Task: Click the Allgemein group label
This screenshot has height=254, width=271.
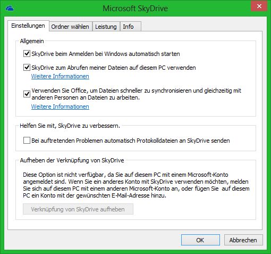Action: click(32, 41)
